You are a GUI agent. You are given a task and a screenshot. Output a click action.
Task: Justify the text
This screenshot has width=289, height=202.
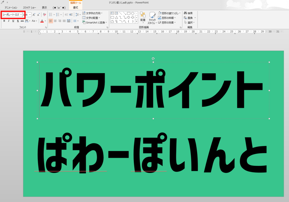[x=64, y=21]
